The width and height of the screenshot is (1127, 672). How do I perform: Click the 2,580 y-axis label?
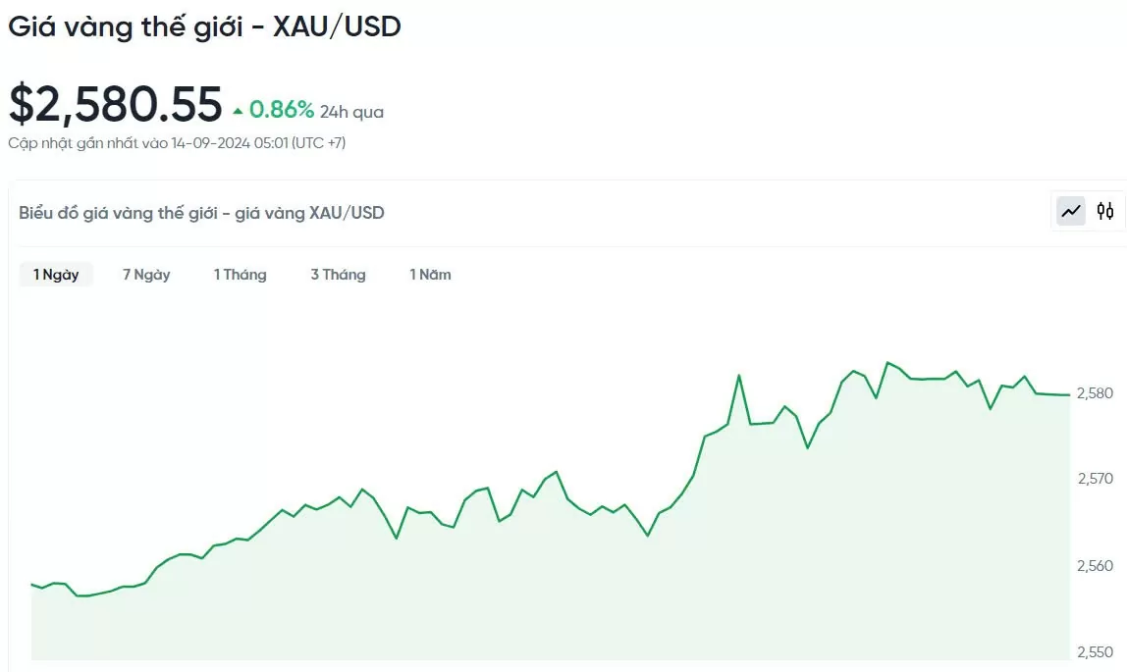(x=1095, y=392)
